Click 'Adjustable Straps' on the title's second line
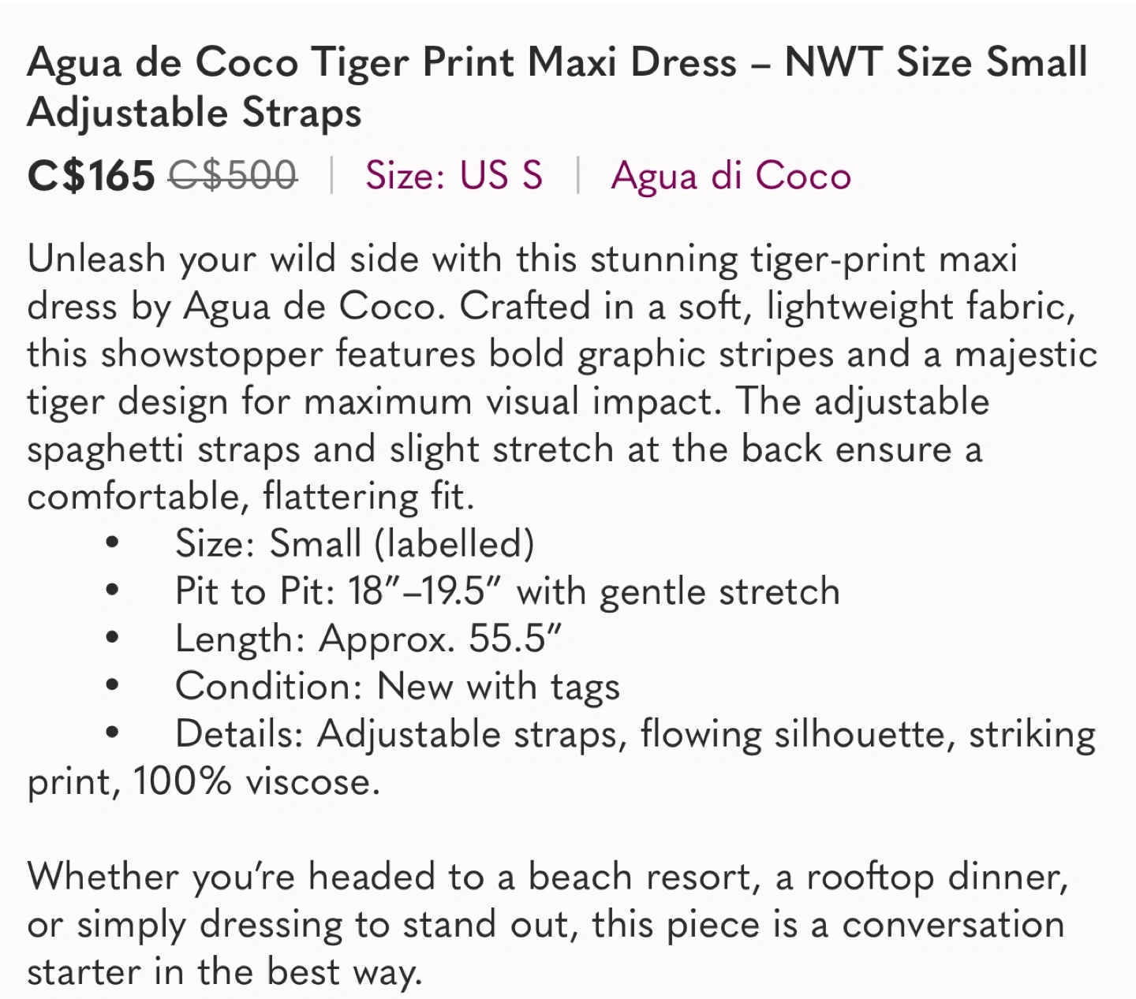The height and width of the screenshot is (999, 1136). (x=194, y=112)
